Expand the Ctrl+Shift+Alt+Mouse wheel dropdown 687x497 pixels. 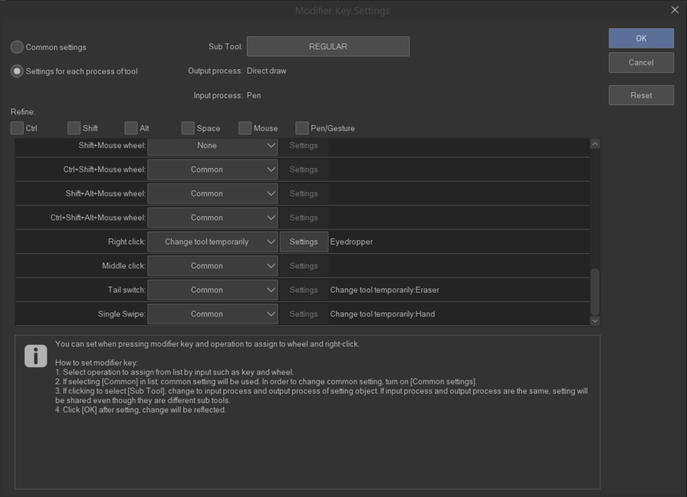[213, 217]
